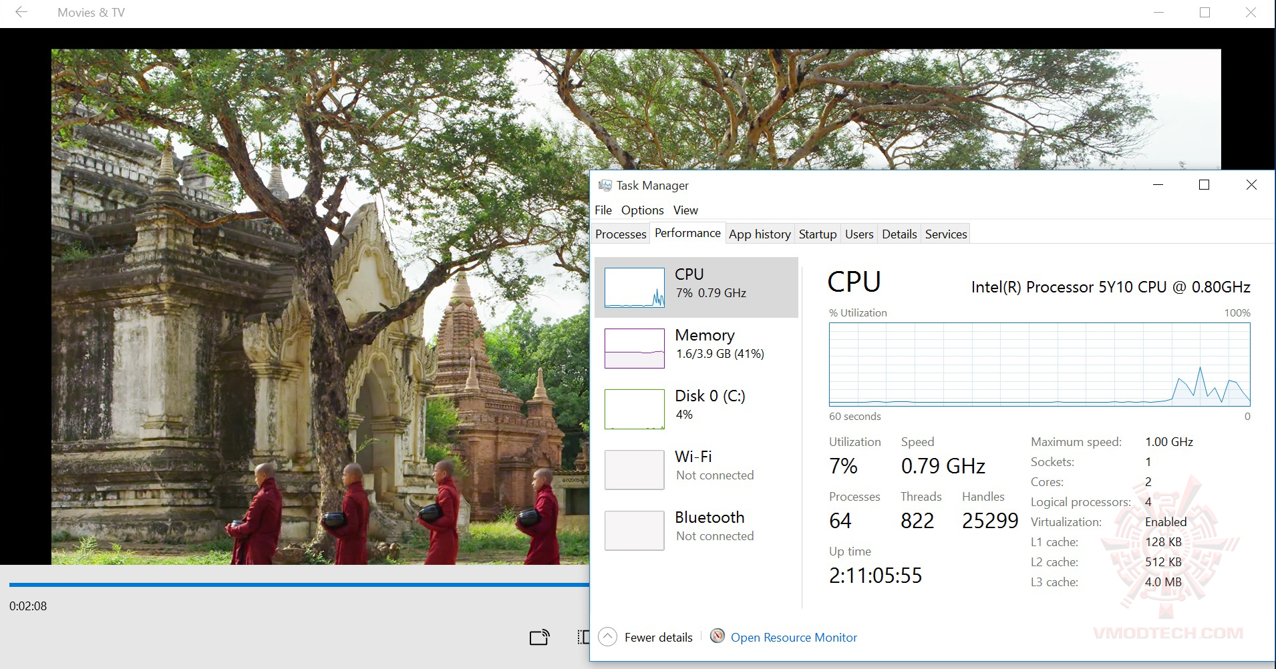Screen dimensions: 1276x669
Task: Select the CPU mini graph thumbnail
Action: 635,288
